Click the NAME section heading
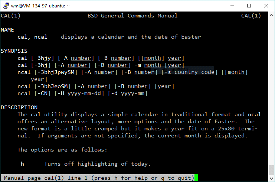Image resolution: width=275 pixels, height=182 pixels. tap(7, 29)
